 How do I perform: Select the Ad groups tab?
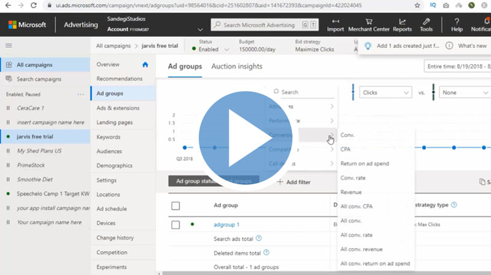(x=185, y=66)
